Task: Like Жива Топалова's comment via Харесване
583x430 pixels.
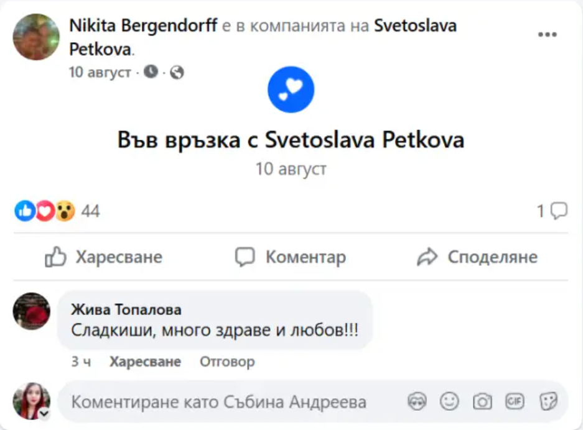Action: coord(144,361)
